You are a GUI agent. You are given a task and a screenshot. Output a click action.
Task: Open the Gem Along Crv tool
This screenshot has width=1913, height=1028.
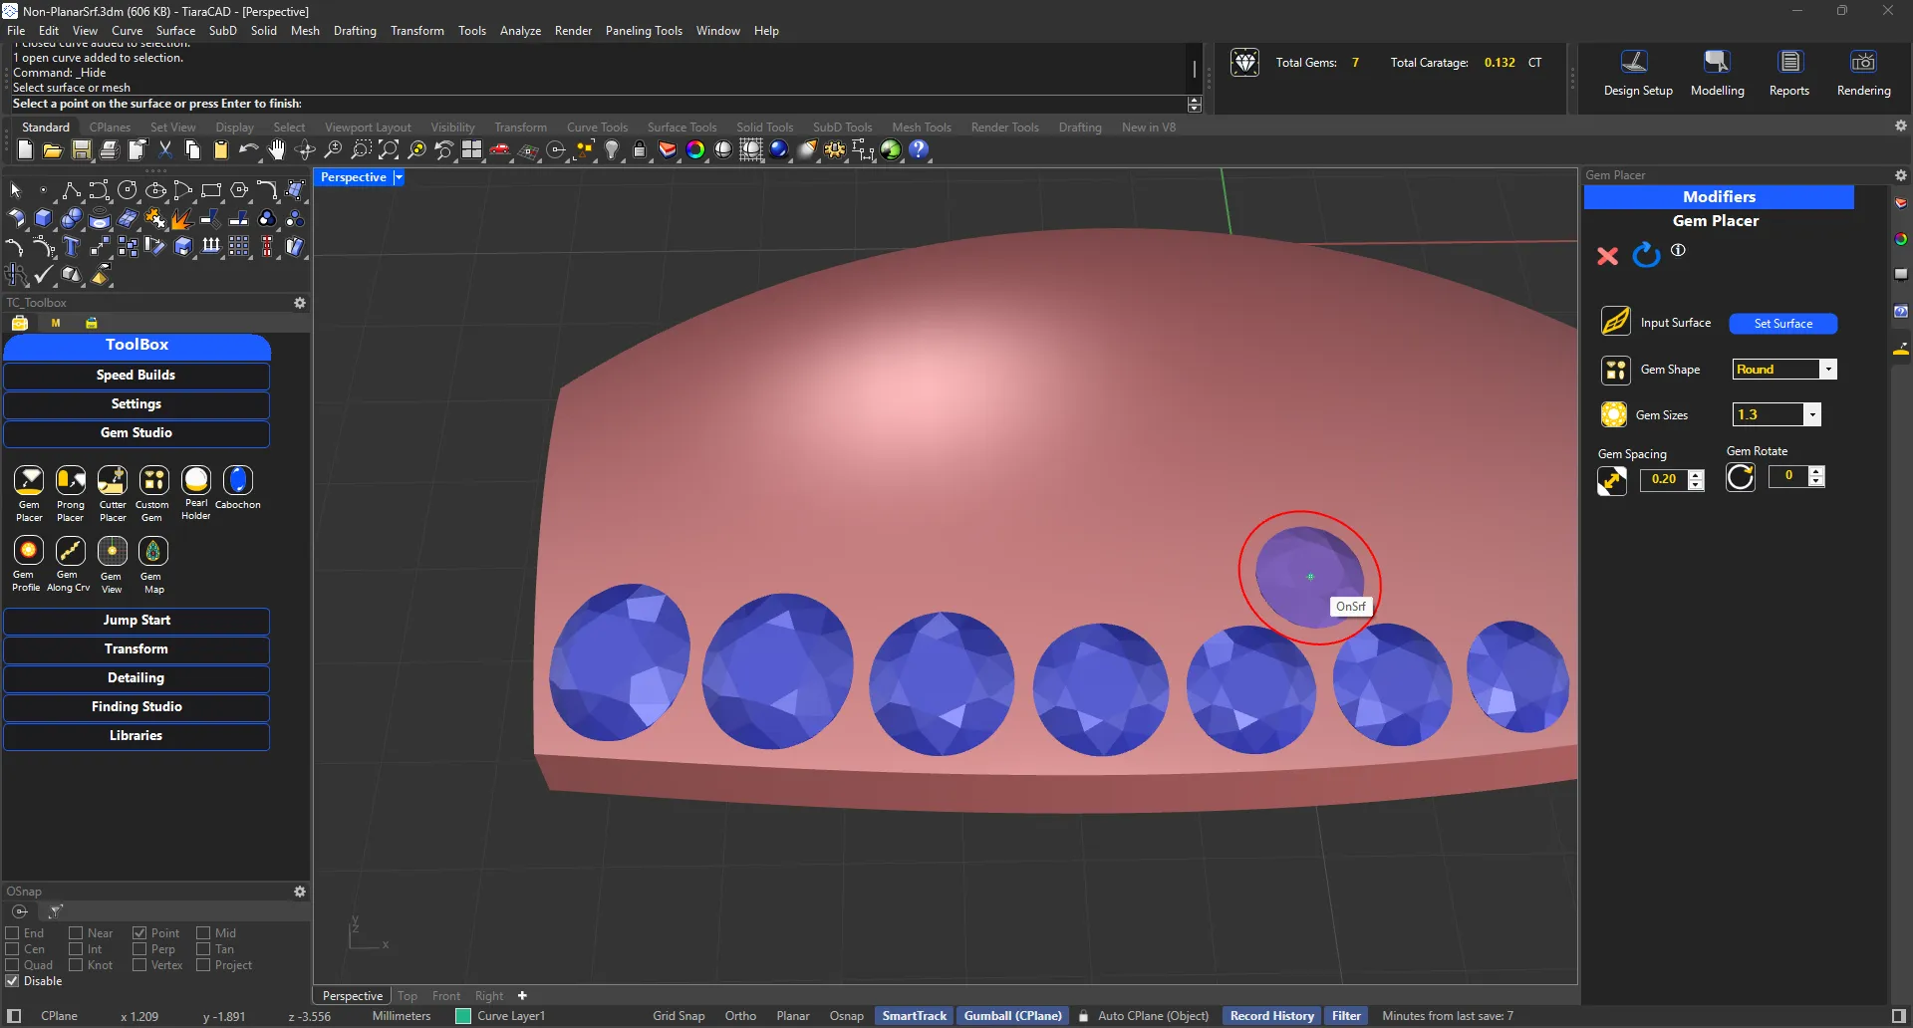[x=70, y=551]
